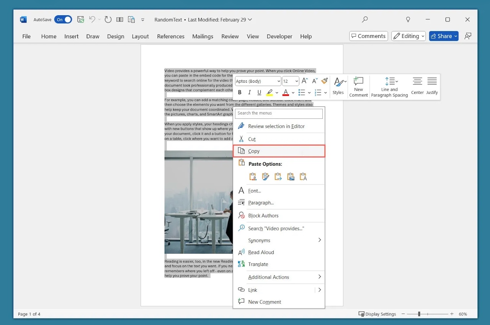Click the lightbulb icon in title bar

point(408,20)
